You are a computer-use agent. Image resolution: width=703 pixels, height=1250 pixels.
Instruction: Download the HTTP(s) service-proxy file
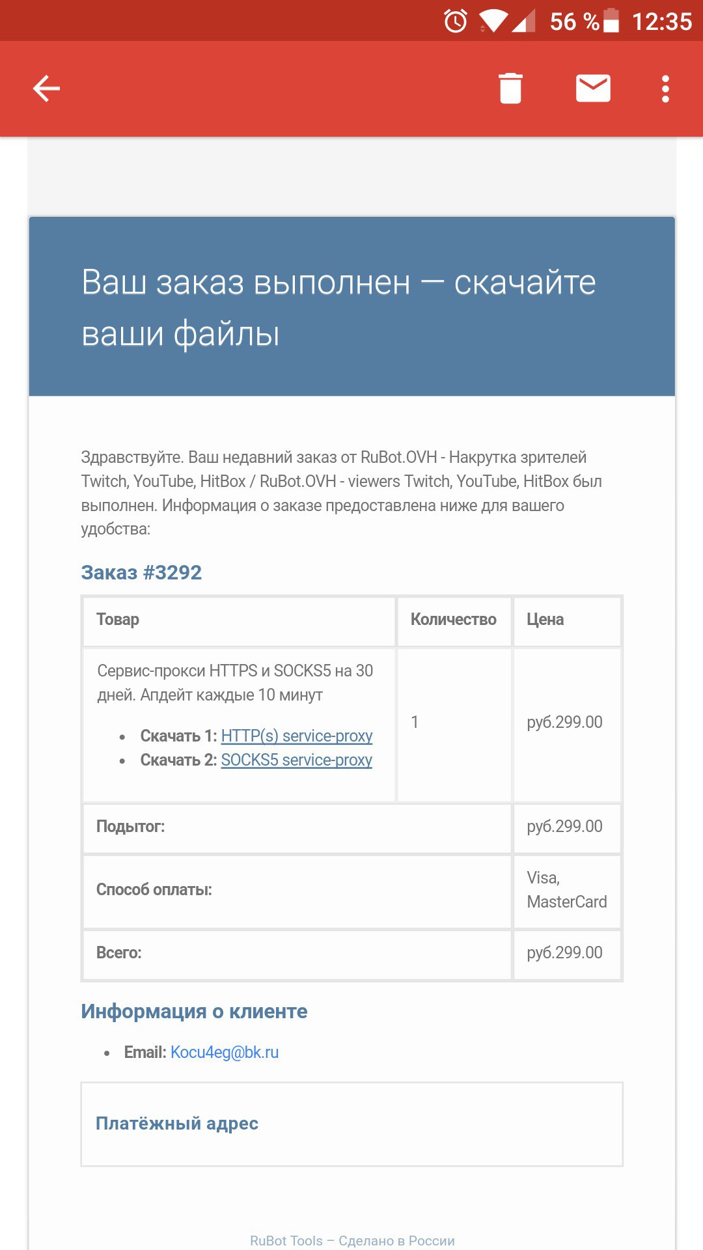point(296,736)
